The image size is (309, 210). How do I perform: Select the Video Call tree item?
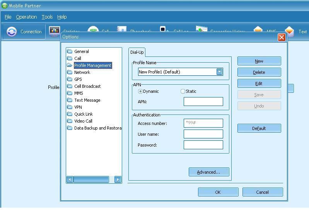click(x=83, y=121)
